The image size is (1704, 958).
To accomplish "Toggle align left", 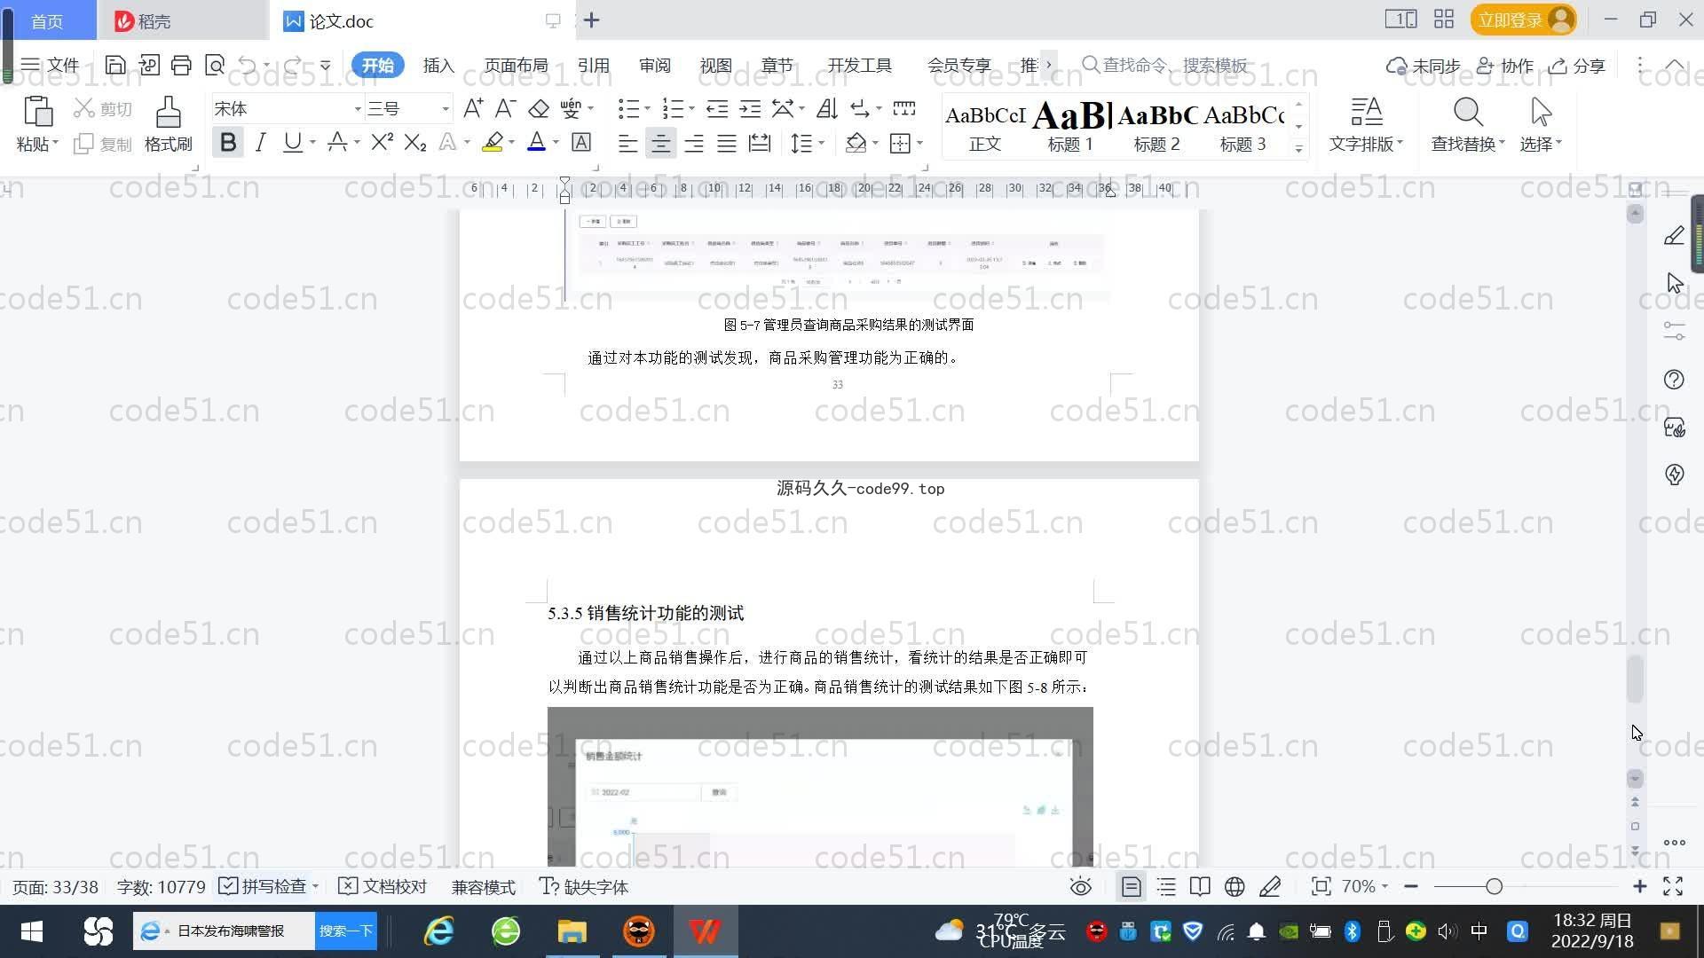I will click(627, 143).
